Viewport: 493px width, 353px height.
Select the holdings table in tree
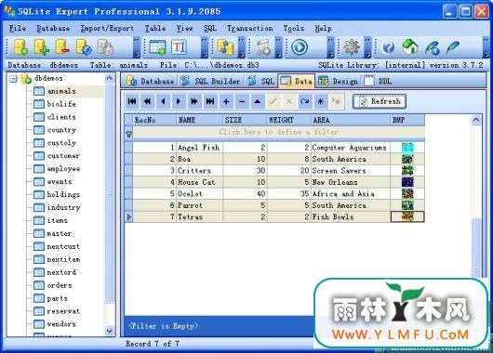pyautogui.click(x=63, y=195)
